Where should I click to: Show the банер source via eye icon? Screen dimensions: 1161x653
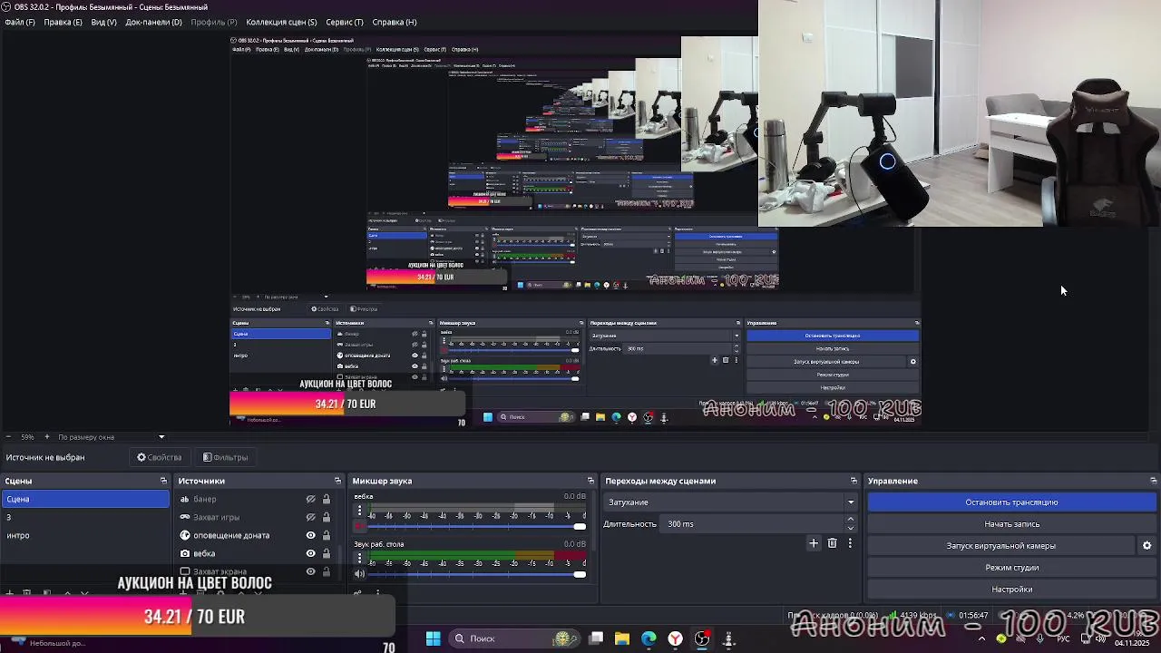[x=310, y=499]
